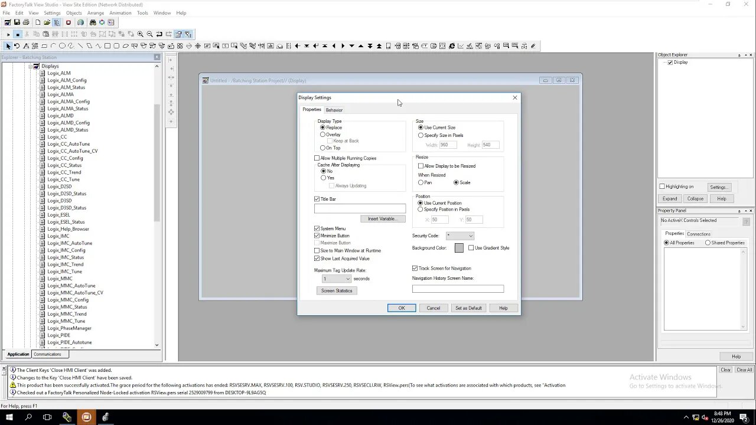Image resolution: width=756 pixels, height=425 pixels.
Task: Select the Line drawing tool
Action: point(80,46)
